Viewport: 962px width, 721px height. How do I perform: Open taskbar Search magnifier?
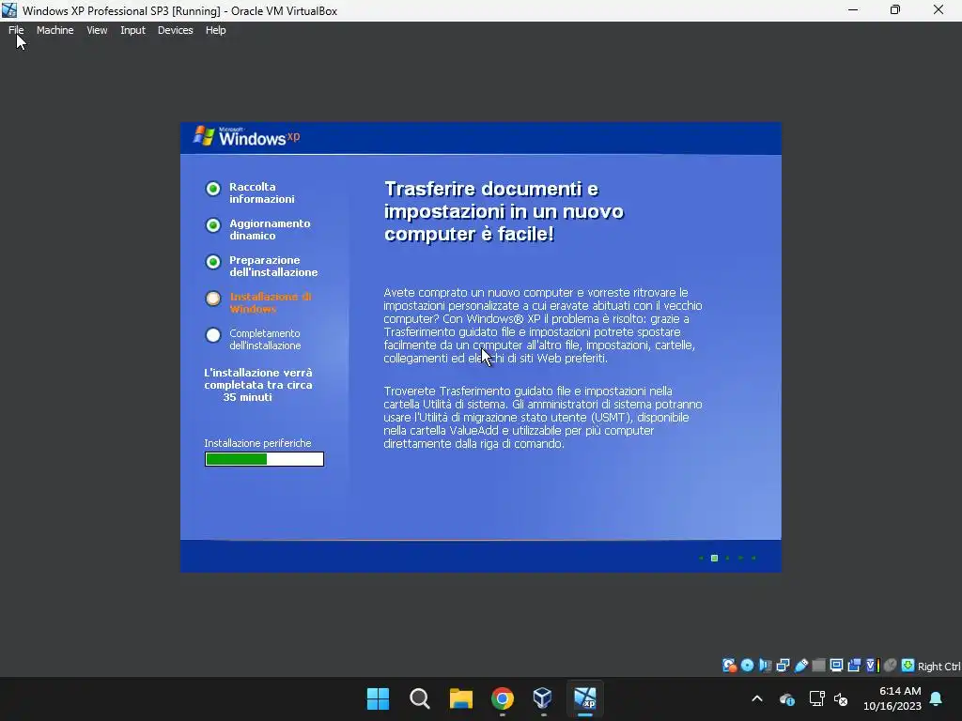(420, 698)
